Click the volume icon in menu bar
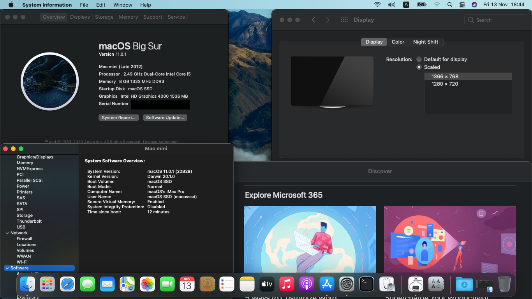The image size is (532, 299). click(x=391, y=5)
